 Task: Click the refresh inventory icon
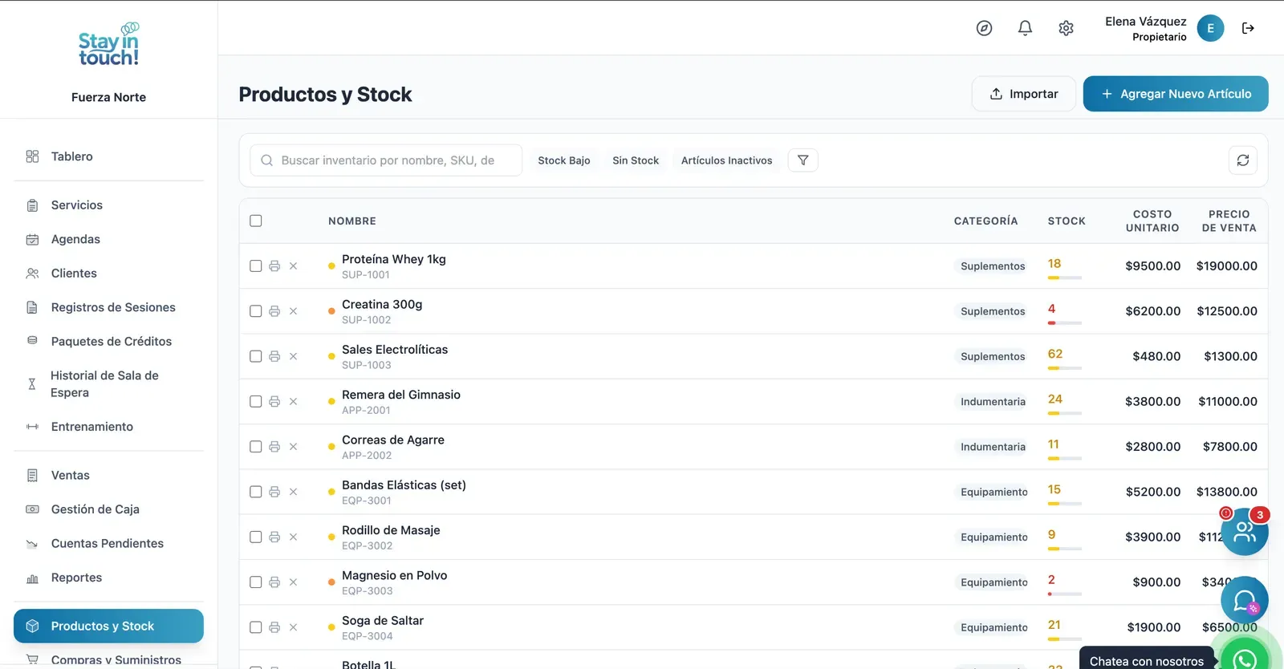(x=1243, y=160)
